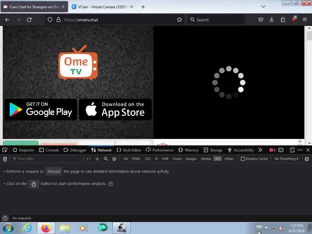Bookmark this page with the star icon
This screenshot has height=234, width=312.
tap(179, 20)
